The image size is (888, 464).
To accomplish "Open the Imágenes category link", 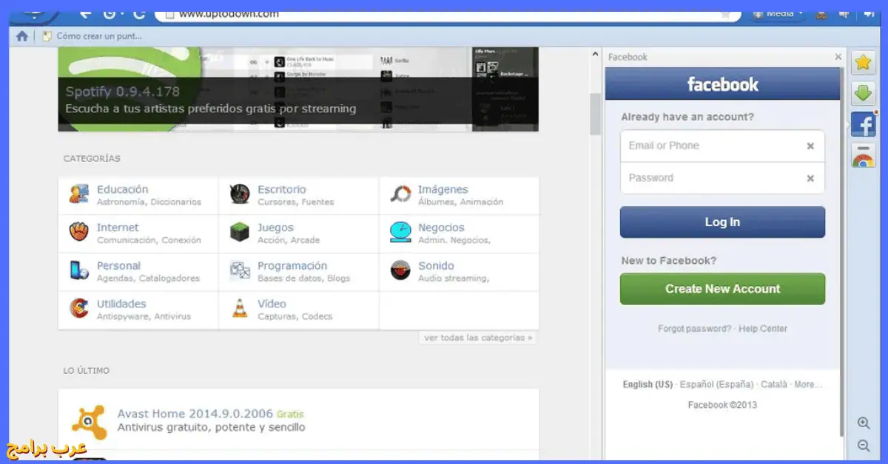I will pyautogui.click(x=443, y=189).
